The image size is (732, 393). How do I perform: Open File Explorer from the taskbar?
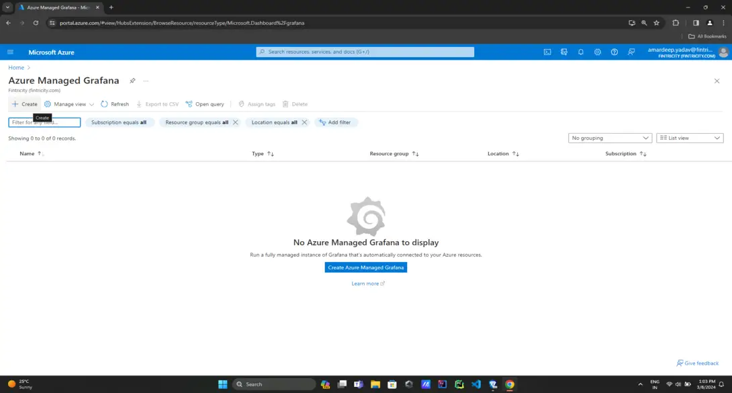click(x=375, y=384)
